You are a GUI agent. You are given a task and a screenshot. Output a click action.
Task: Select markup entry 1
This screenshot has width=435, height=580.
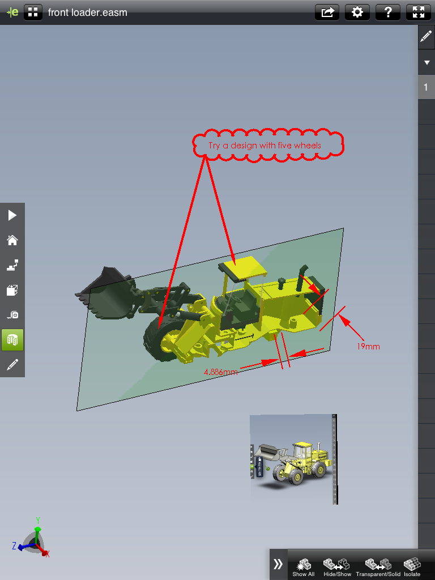point(427,87)
